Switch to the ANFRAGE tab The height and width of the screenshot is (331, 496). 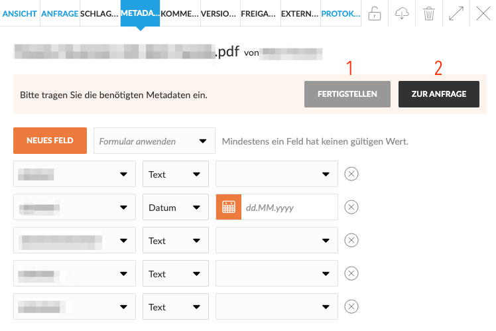tap(60, 14)
